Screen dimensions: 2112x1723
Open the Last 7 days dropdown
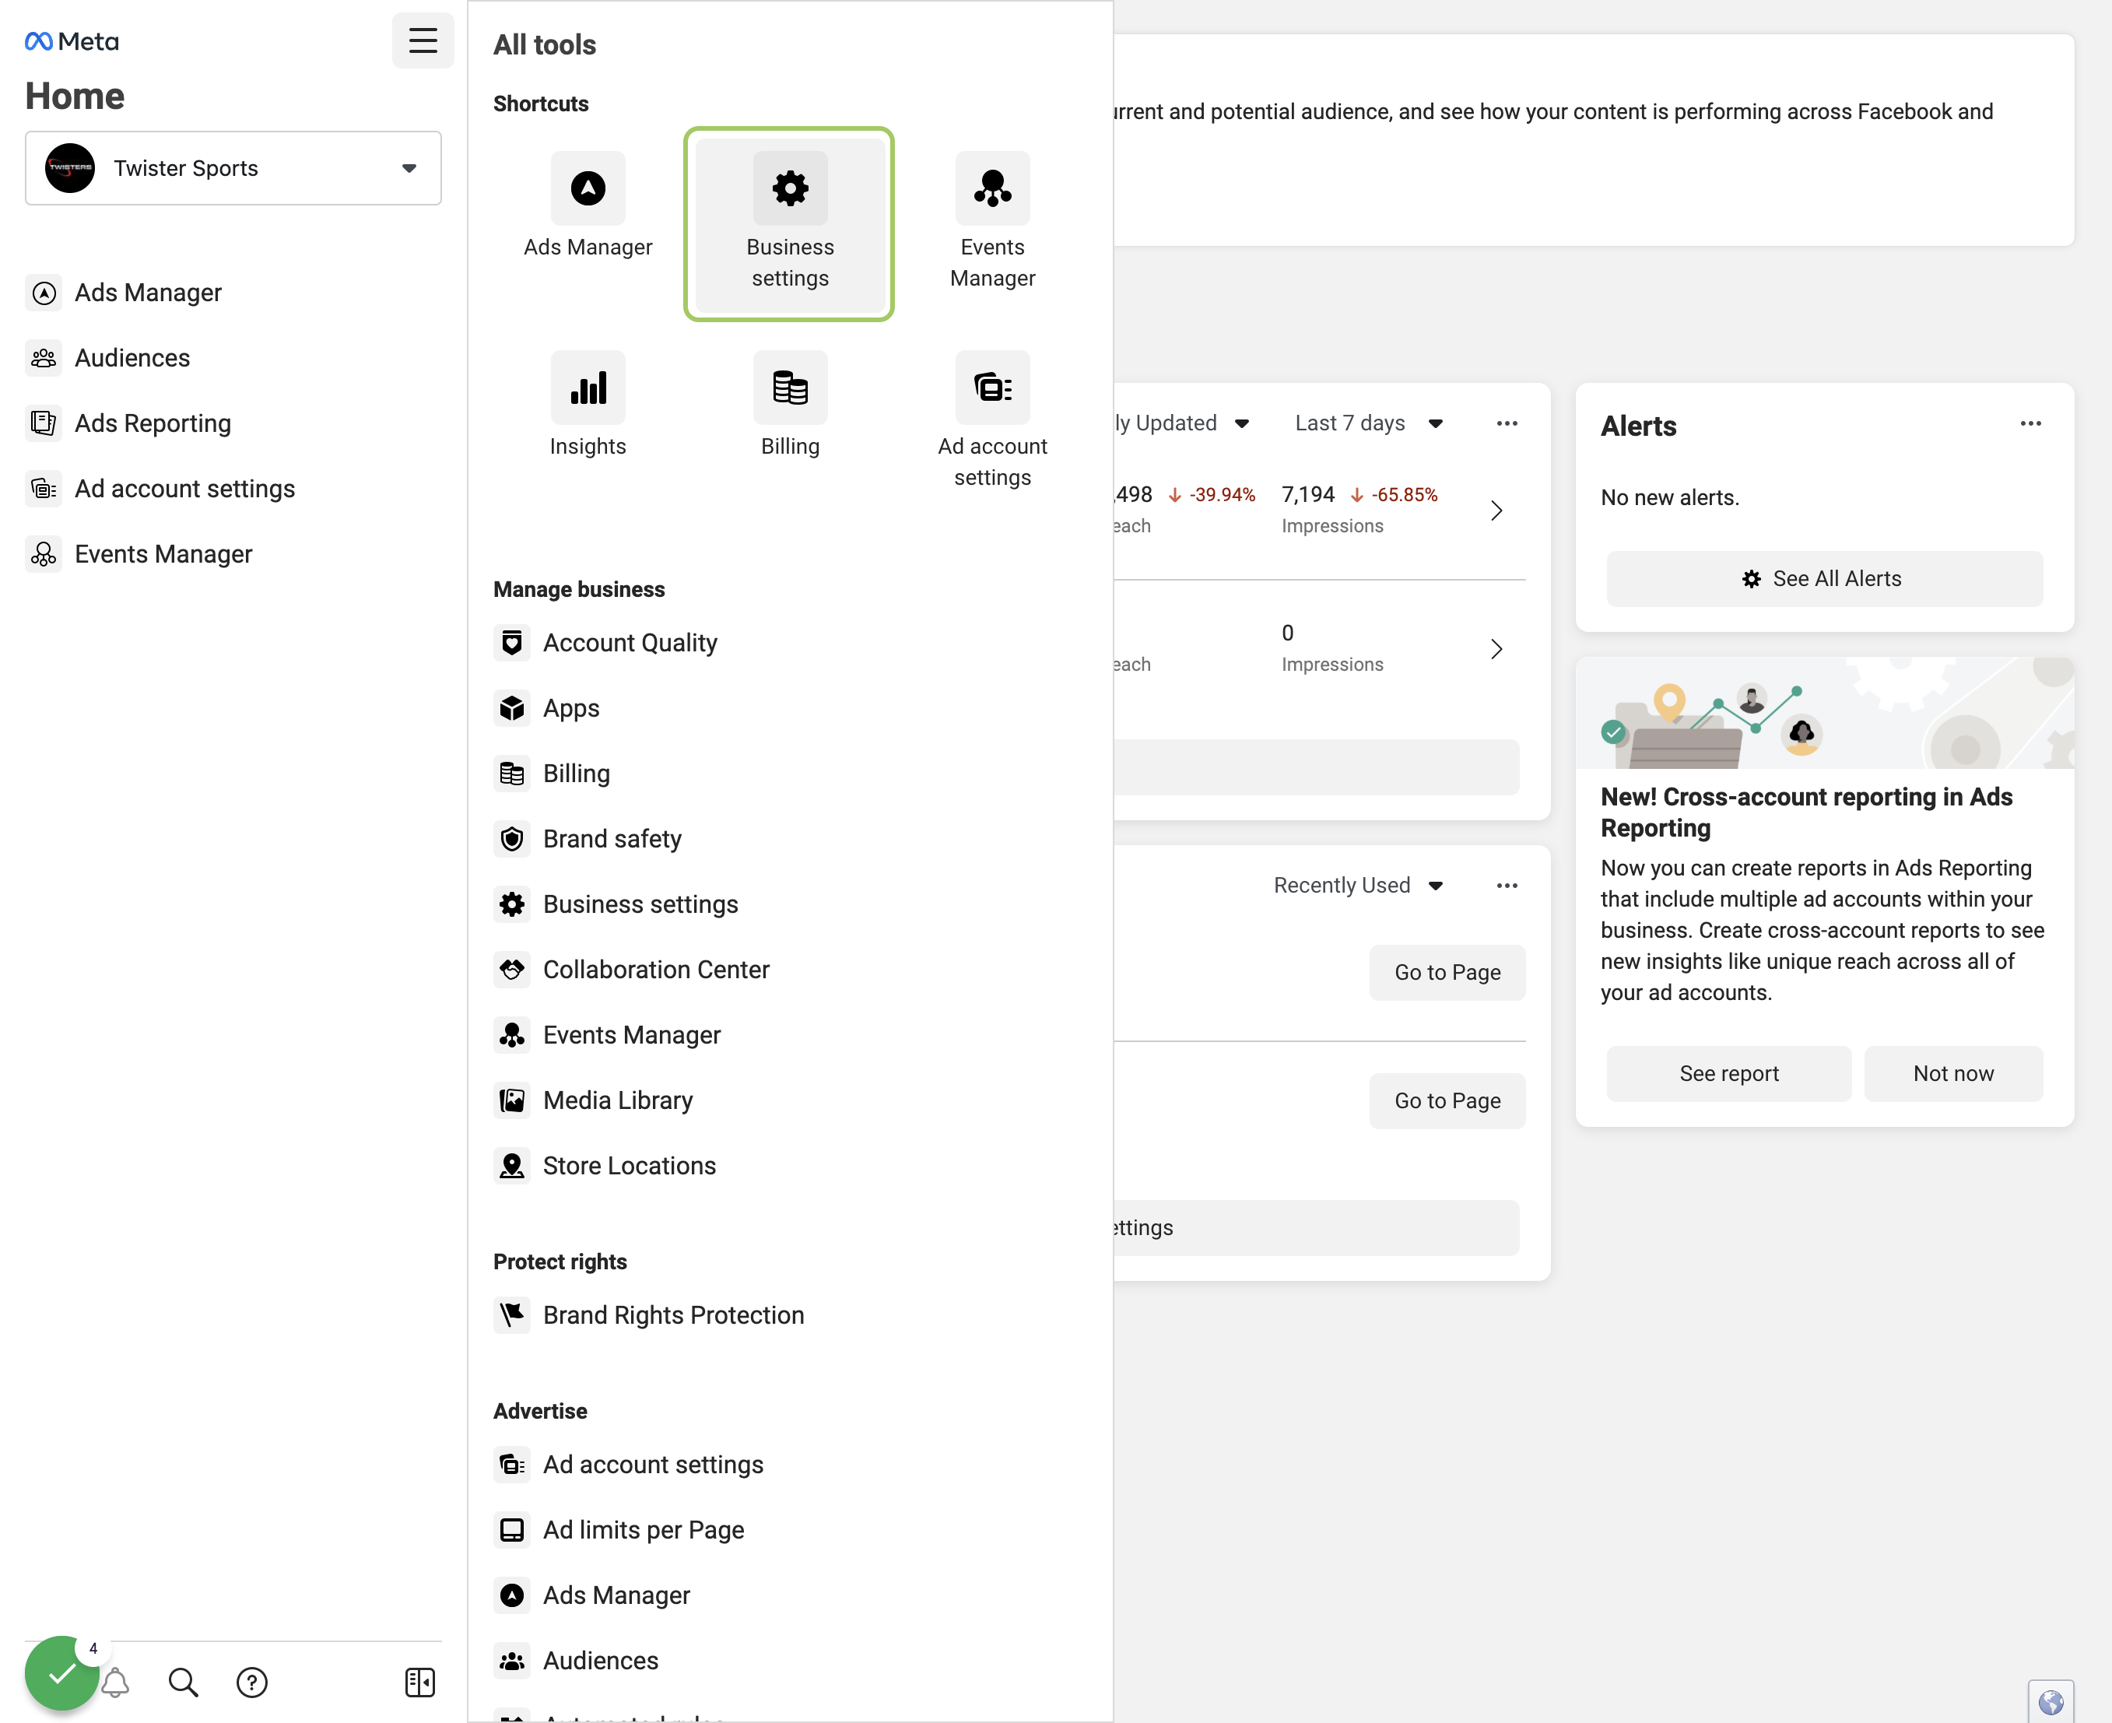click(x=1369, y=424)
